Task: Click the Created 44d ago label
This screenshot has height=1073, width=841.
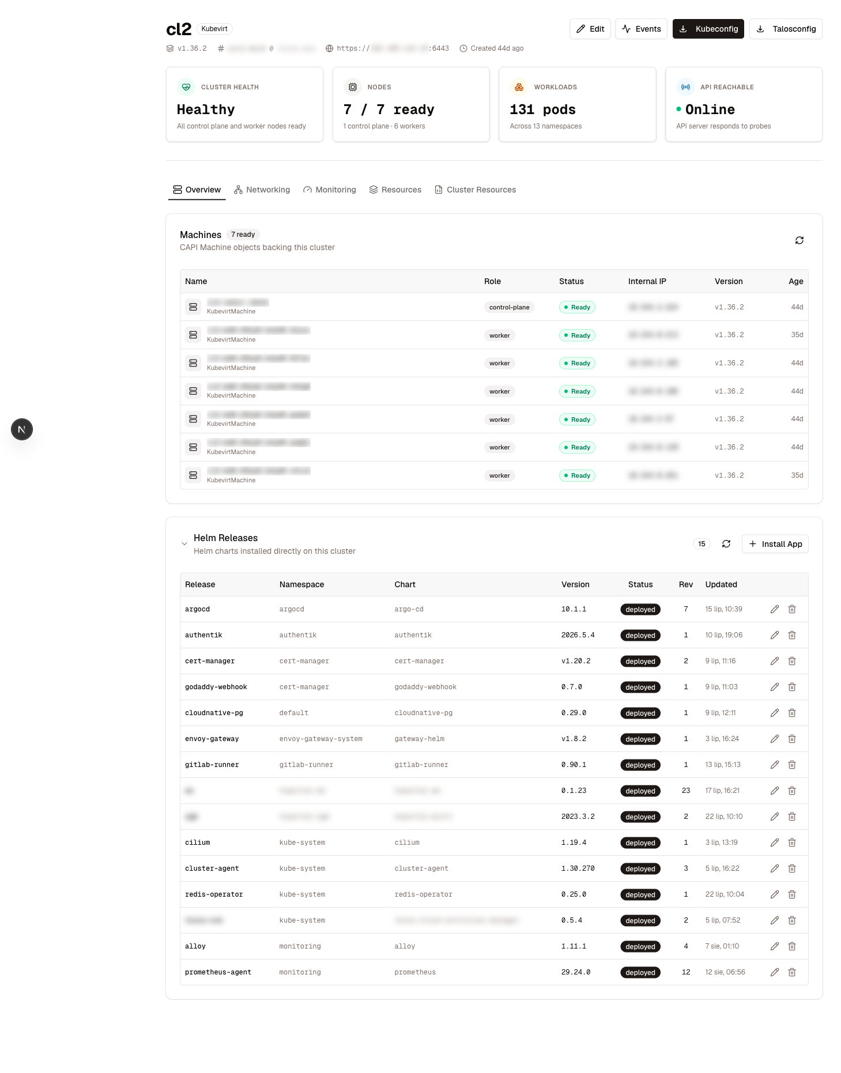Action: tap(492, 48)
